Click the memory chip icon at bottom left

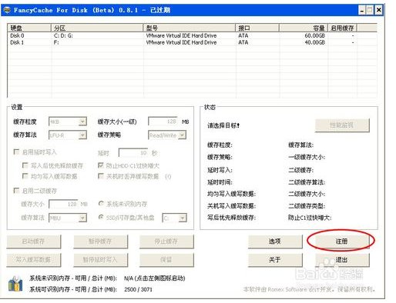[x=15, y=284]
